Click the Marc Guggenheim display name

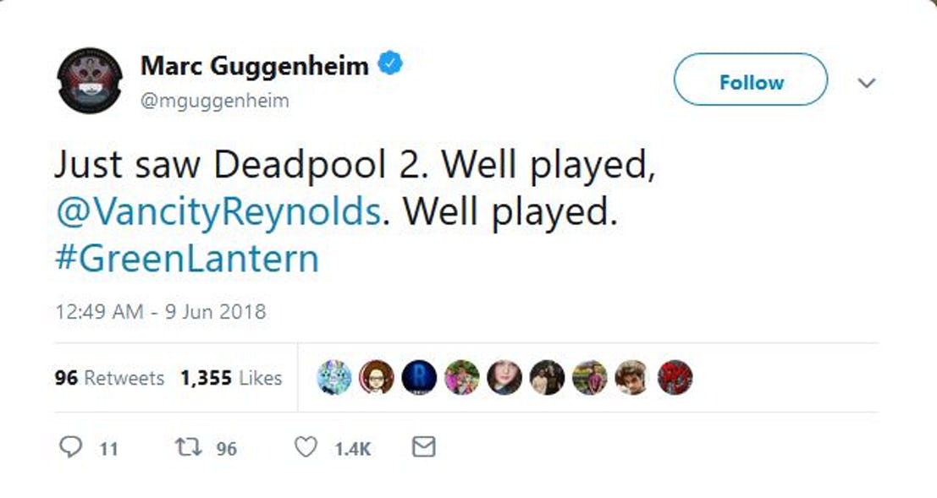[x=254, y=65]
